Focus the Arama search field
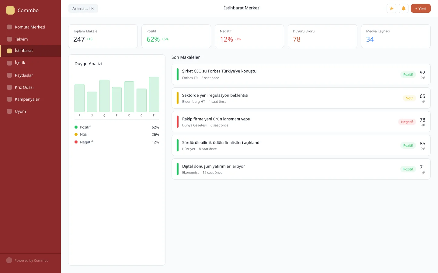The image size is (438, 273). (x=83, y=8)
